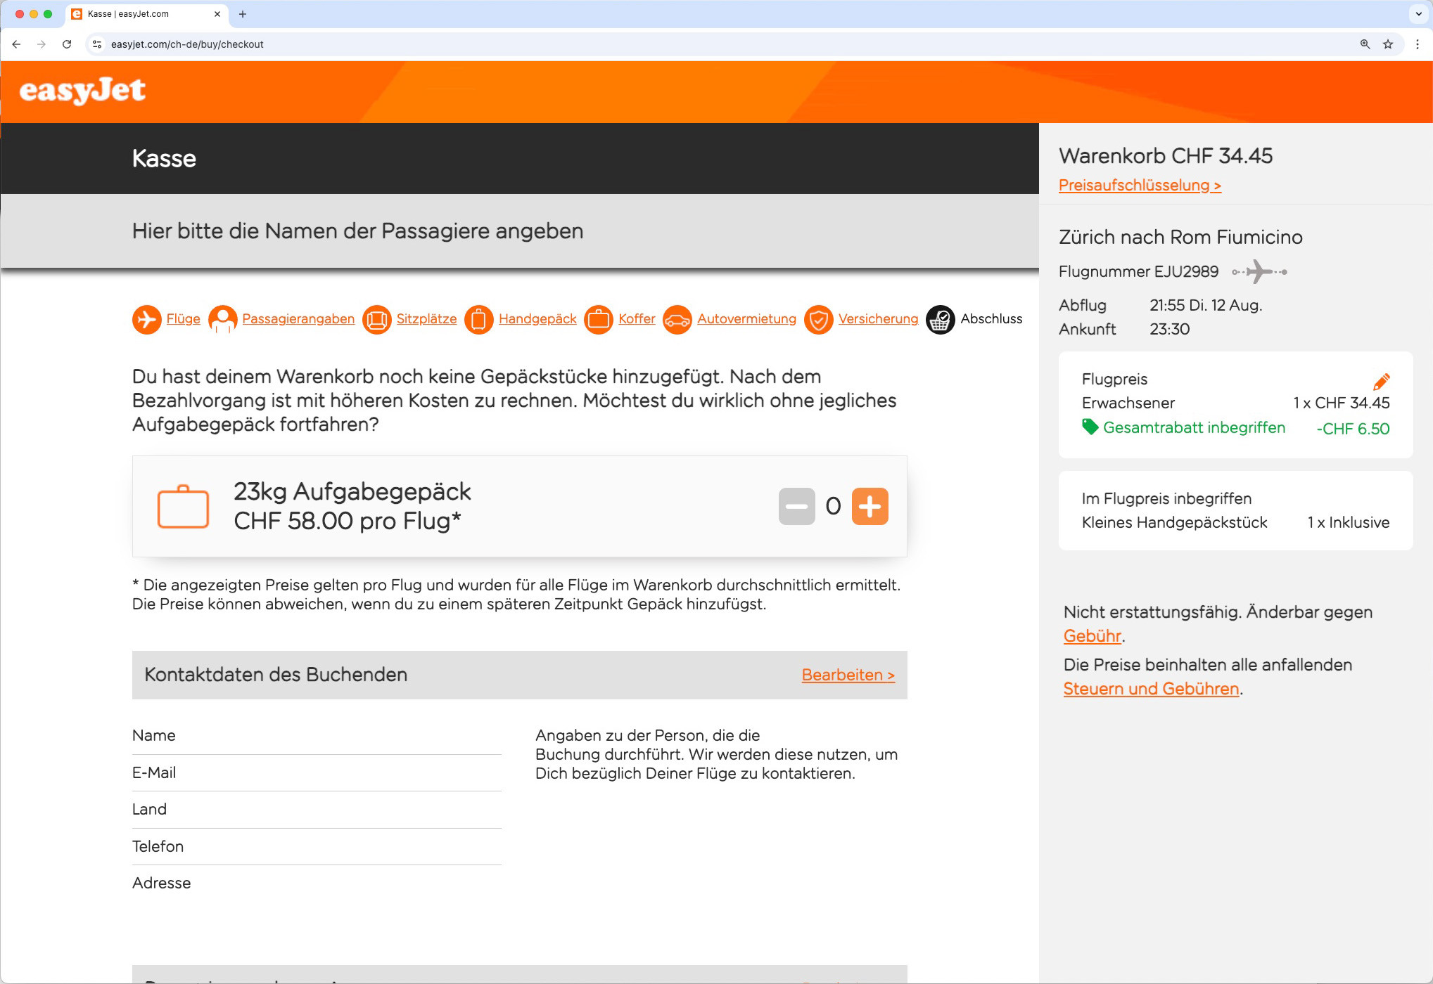Screen dimensions: 1433x984
Task: Open the Koffer step link
Action: pos(637,319)
